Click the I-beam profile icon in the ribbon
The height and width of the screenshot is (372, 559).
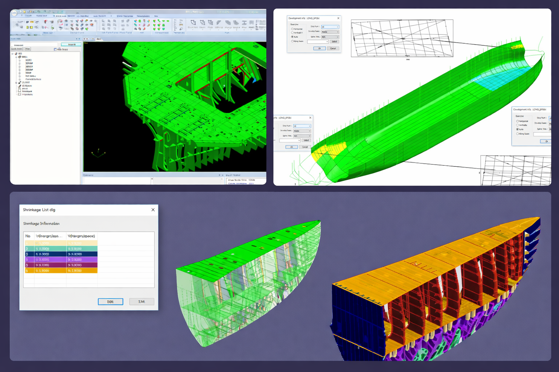point(244,23)
